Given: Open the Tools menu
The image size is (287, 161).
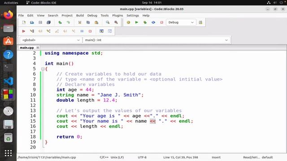Looking at the screenshot, I should click(x=104, y=16).
